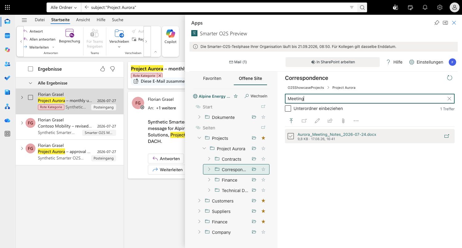Screen dimensions: 462x248
Task: Collapse the Project Aurora tree folder
Action: pos(204,148)
